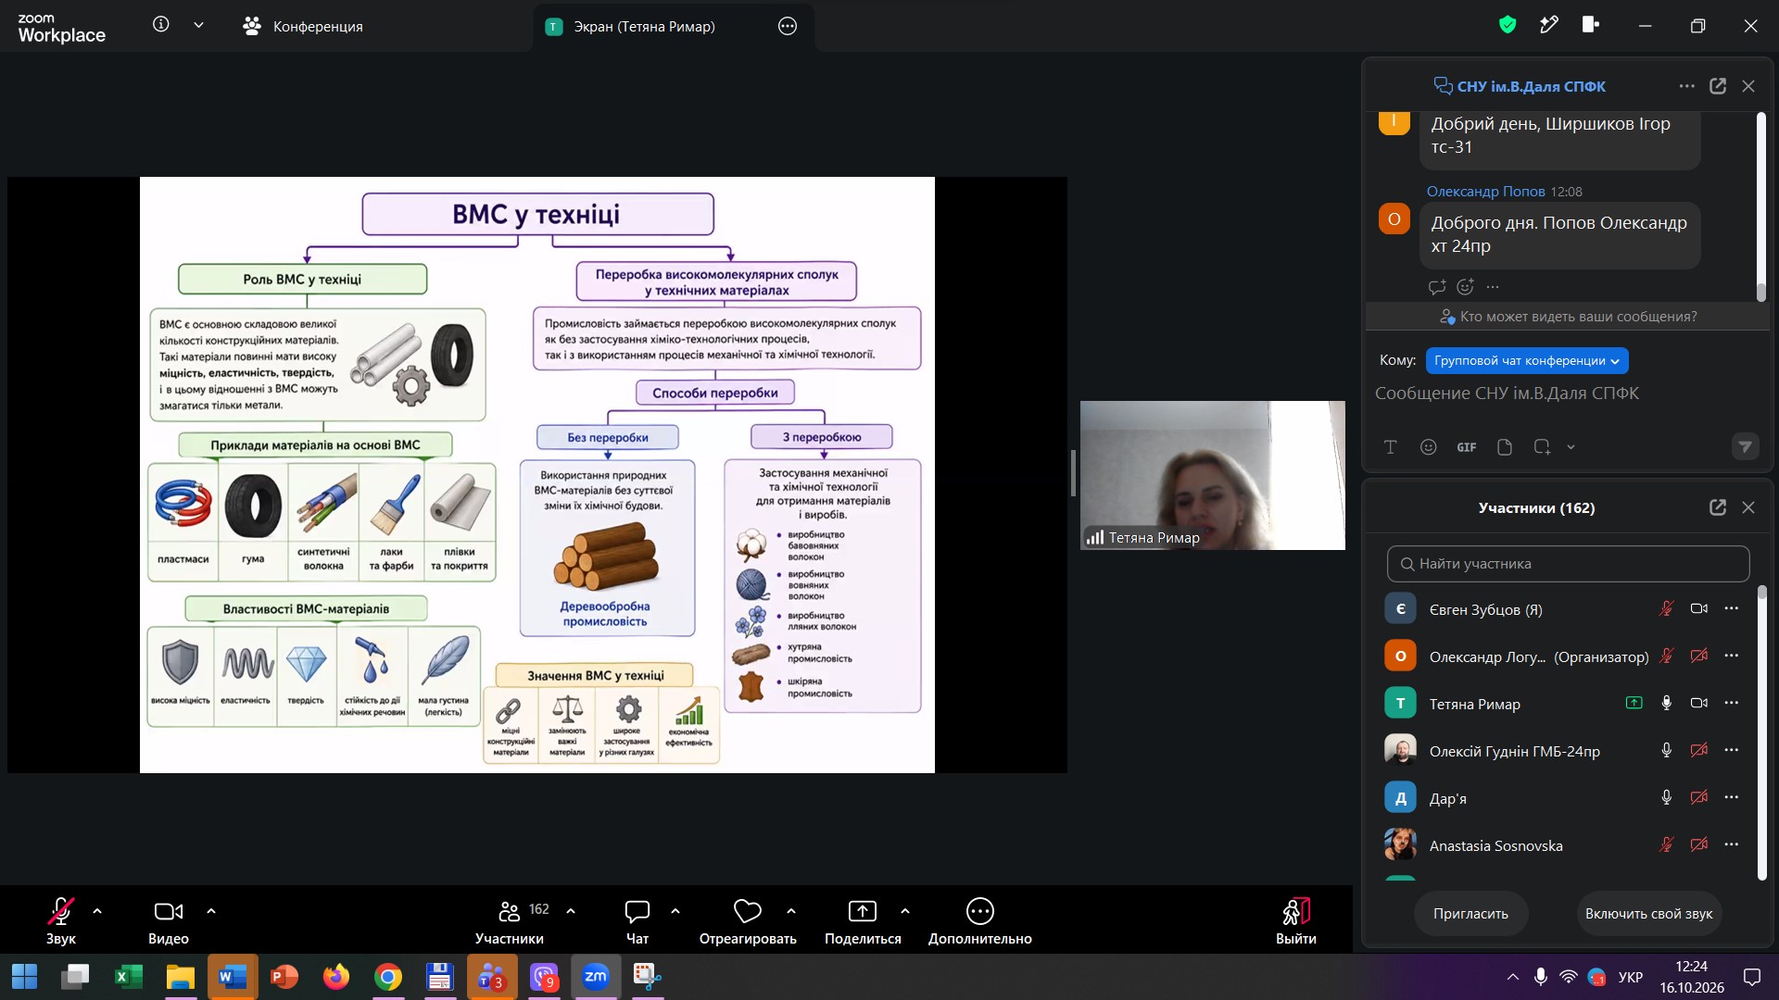1779x1000 pixels.
Task: Focus the Найти участника search field
Action: (x=1568, y=564)
